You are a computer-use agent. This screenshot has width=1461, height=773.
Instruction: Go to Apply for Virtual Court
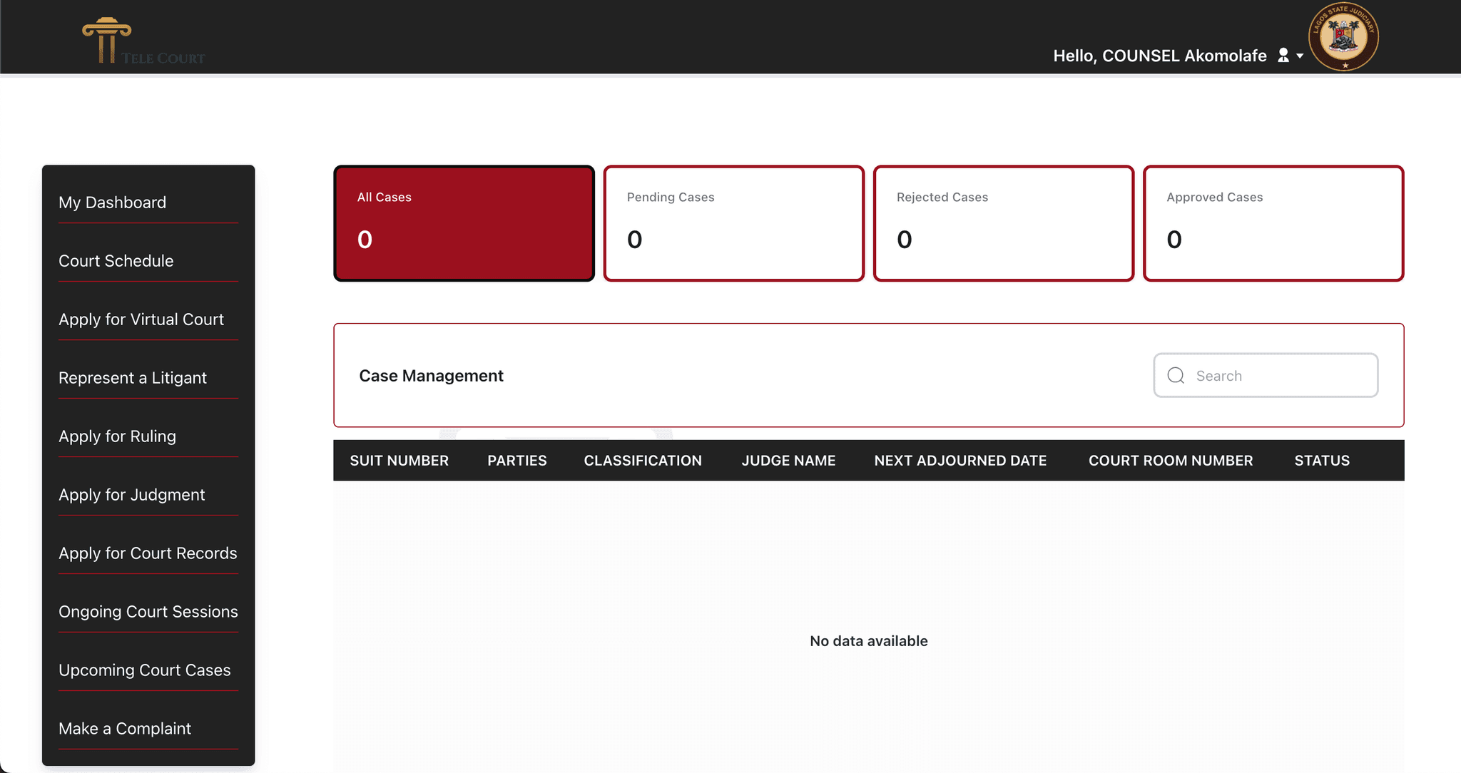(141, 319)
